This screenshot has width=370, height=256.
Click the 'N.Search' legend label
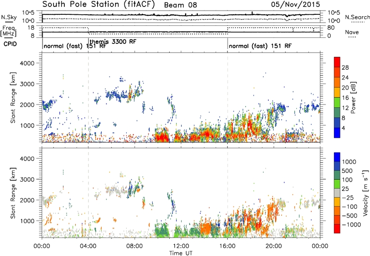click(x=357, y=17)
